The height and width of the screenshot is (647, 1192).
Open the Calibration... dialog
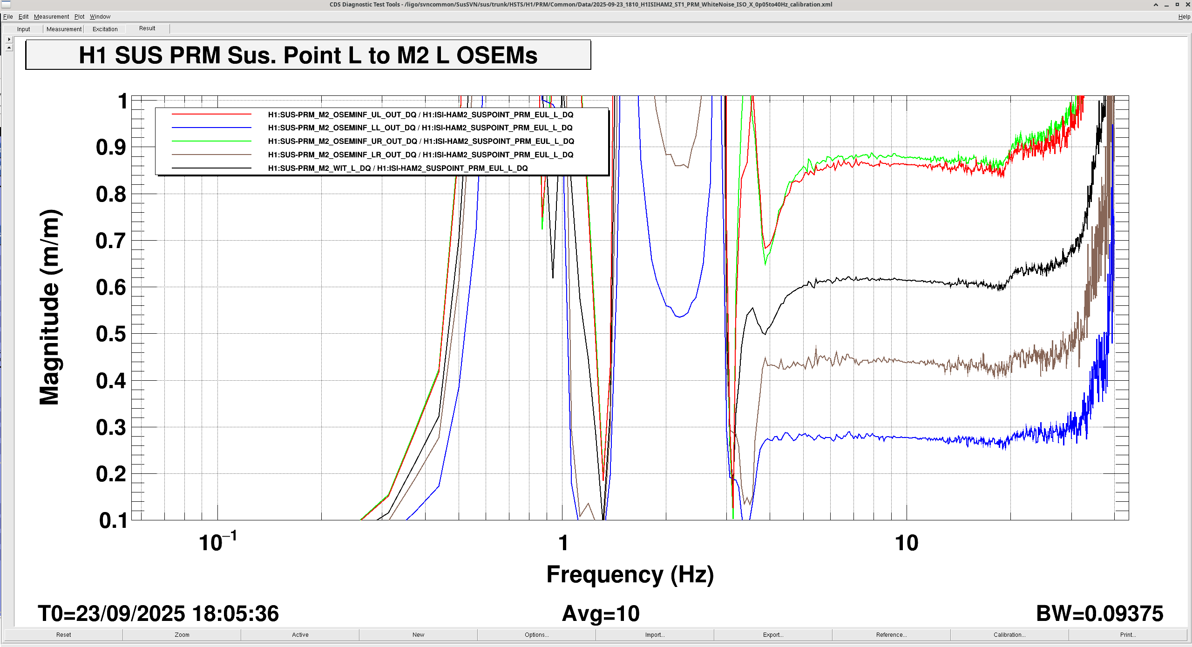pos(1009,635)
